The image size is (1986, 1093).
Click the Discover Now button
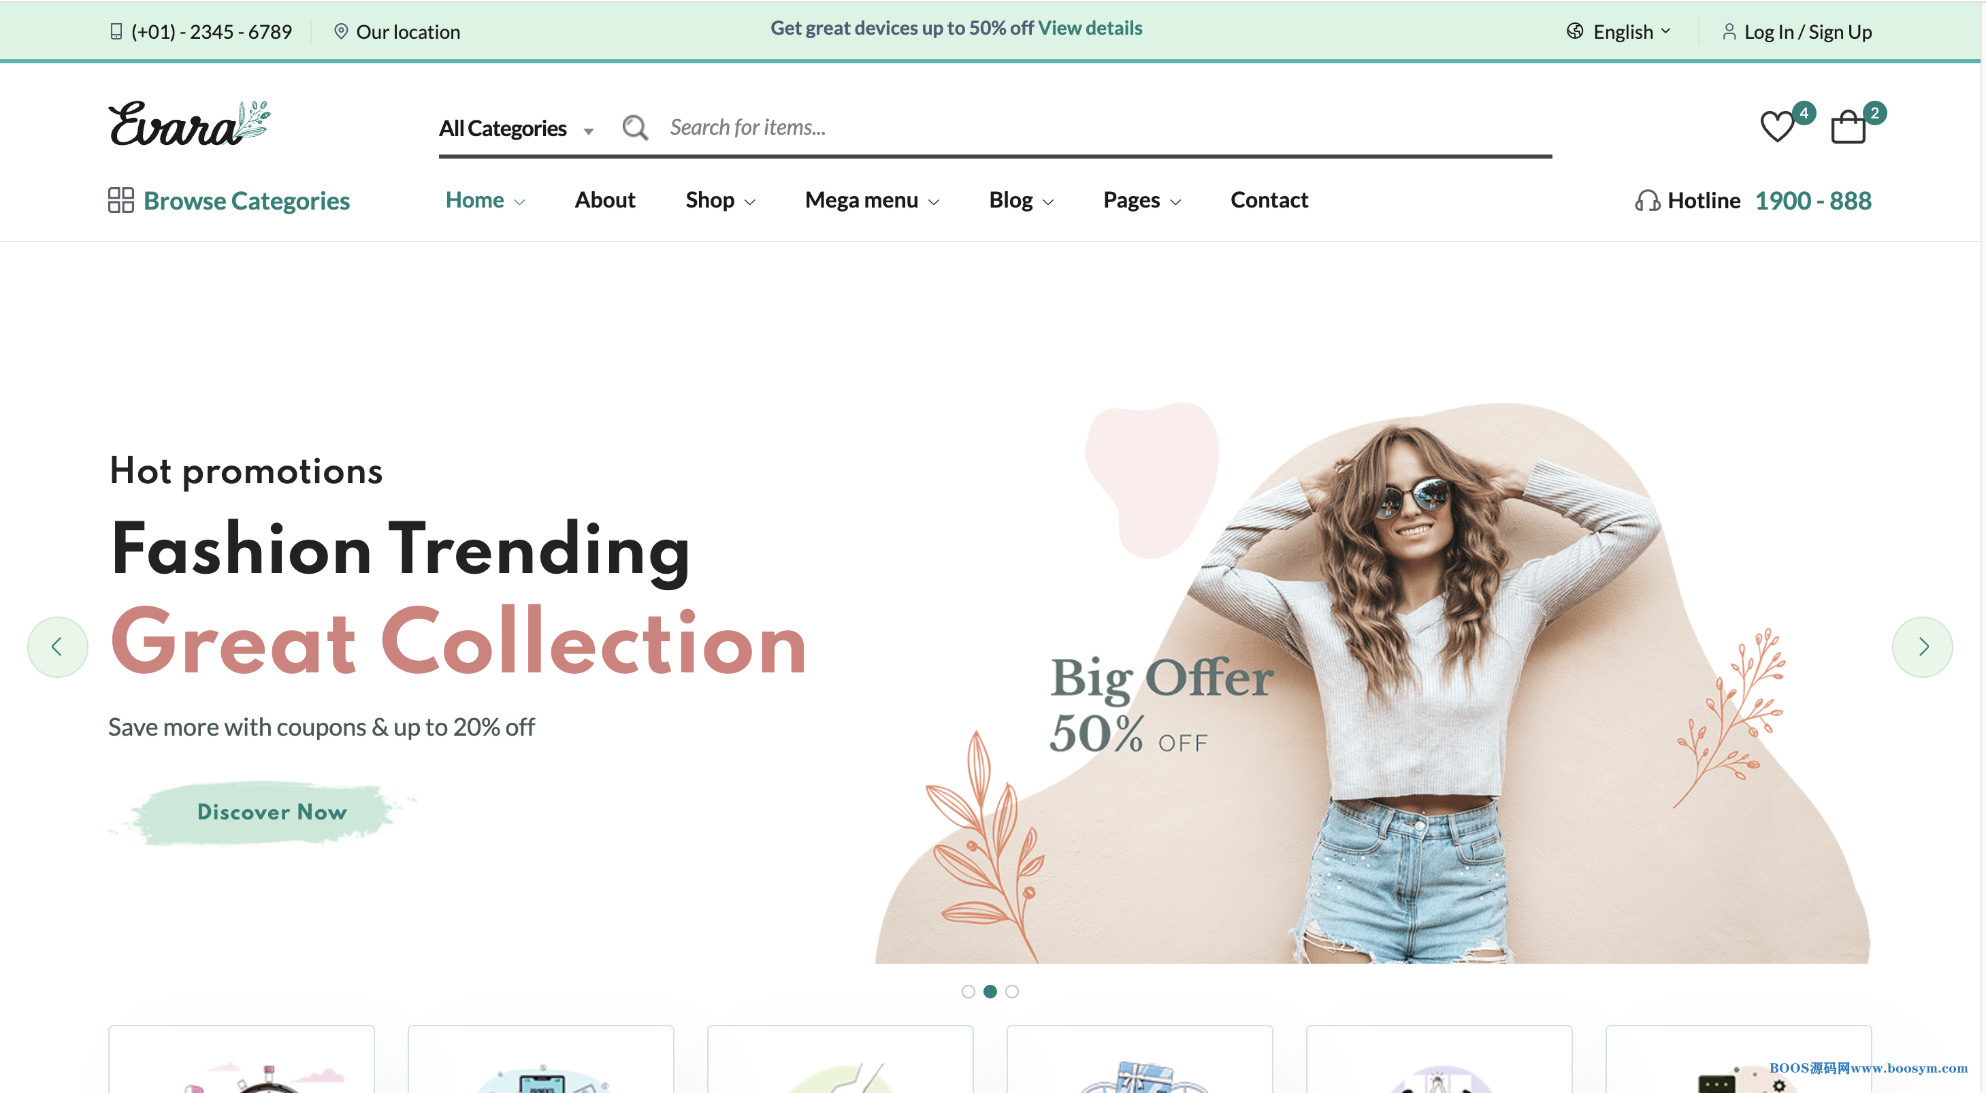(272, 812)
